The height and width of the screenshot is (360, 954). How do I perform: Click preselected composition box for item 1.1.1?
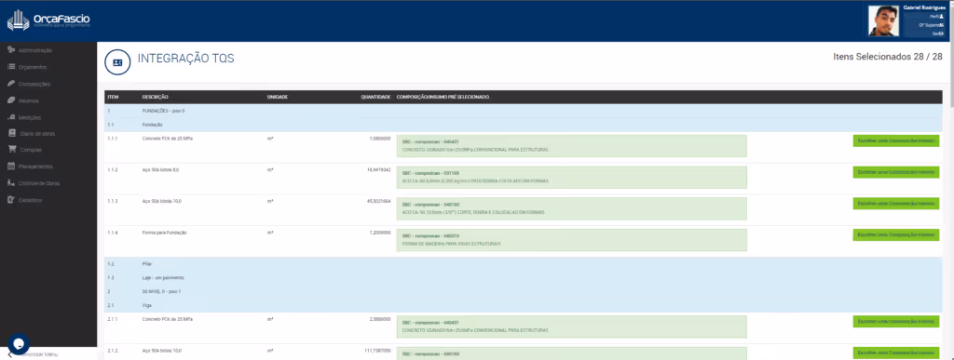point(571,146)
